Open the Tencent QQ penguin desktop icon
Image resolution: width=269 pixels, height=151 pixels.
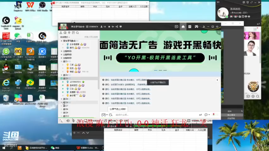coord(6,68)
